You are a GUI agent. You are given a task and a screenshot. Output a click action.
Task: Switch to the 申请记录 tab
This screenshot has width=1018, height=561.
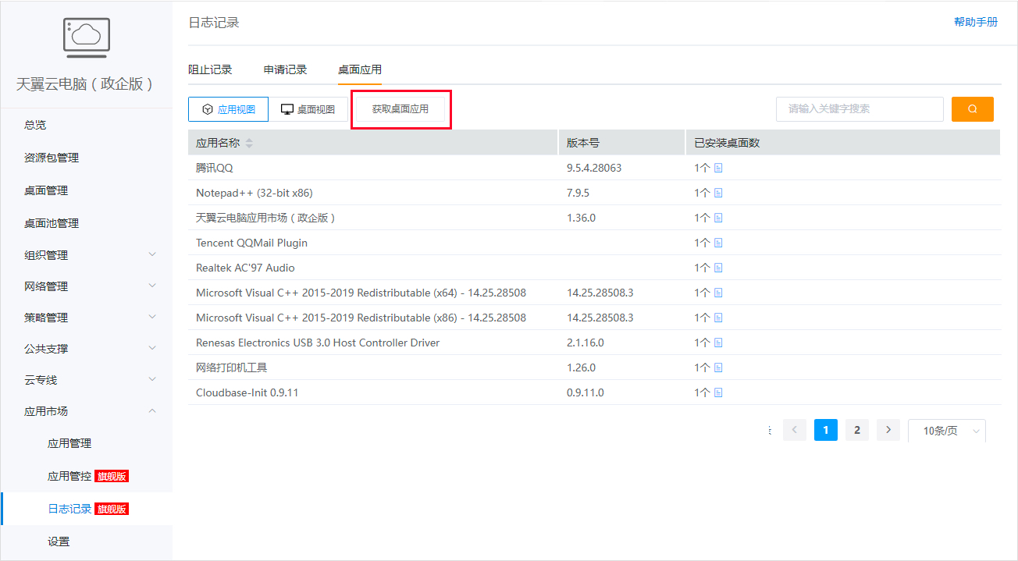[x=285, y=69]
